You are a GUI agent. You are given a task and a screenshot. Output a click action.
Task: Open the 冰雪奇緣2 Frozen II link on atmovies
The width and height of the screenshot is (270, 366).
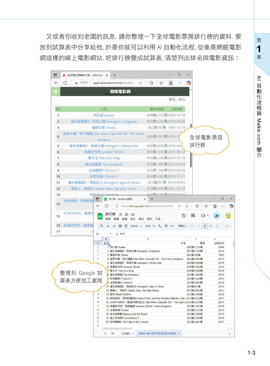pyautogui.click(x=104, y=176)
